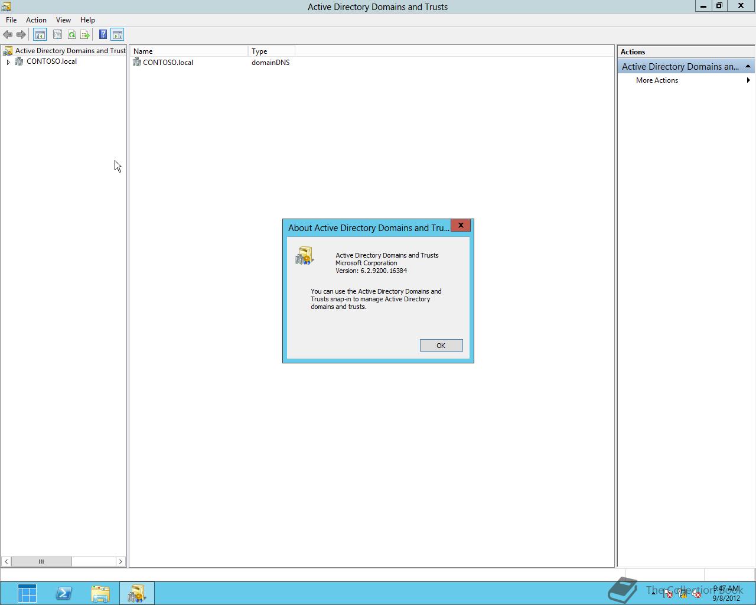Click More Actions in Actions pane
The image size is (756, 605).
(657, 80)
